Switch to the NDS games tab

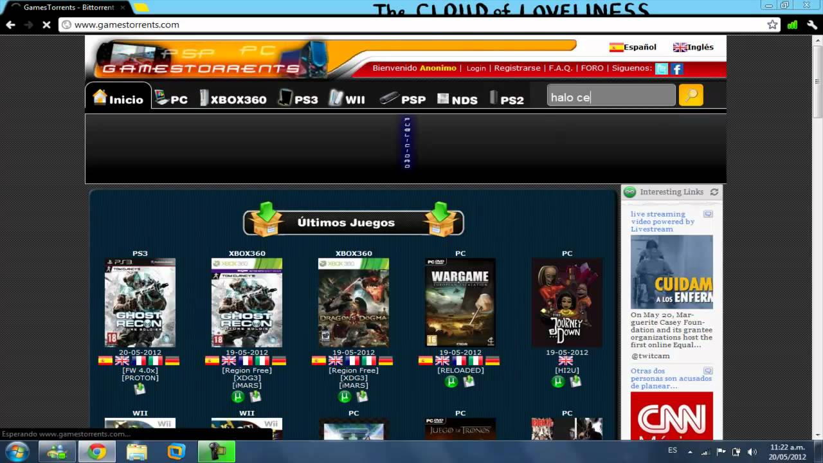(457, 99)
